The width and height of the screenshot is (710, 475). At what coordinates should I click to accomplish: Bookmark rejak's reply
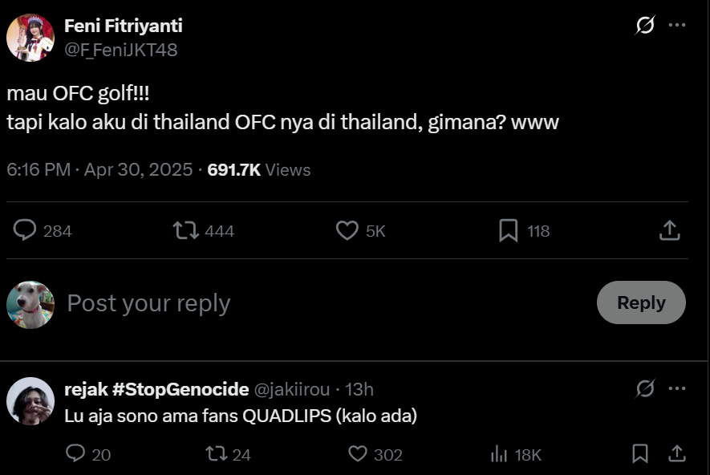(x=640, y=454)
